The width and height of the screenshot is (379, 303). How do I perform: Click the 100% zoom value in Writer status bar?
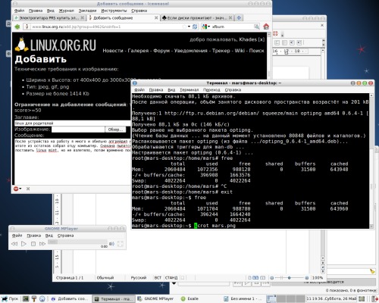coord(318,278)
